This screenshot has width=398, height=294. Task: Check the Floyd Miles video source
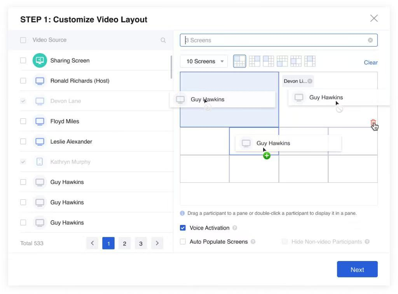(x=23, y=121)
